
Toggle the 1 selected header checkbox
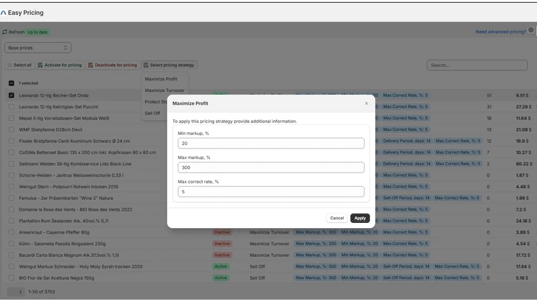click(x=11, y=83)
